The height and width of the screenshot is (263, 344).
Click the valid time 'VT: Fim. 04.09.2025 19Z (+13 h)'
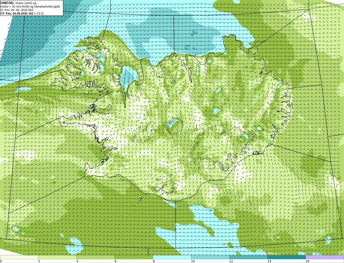point(22,13)
